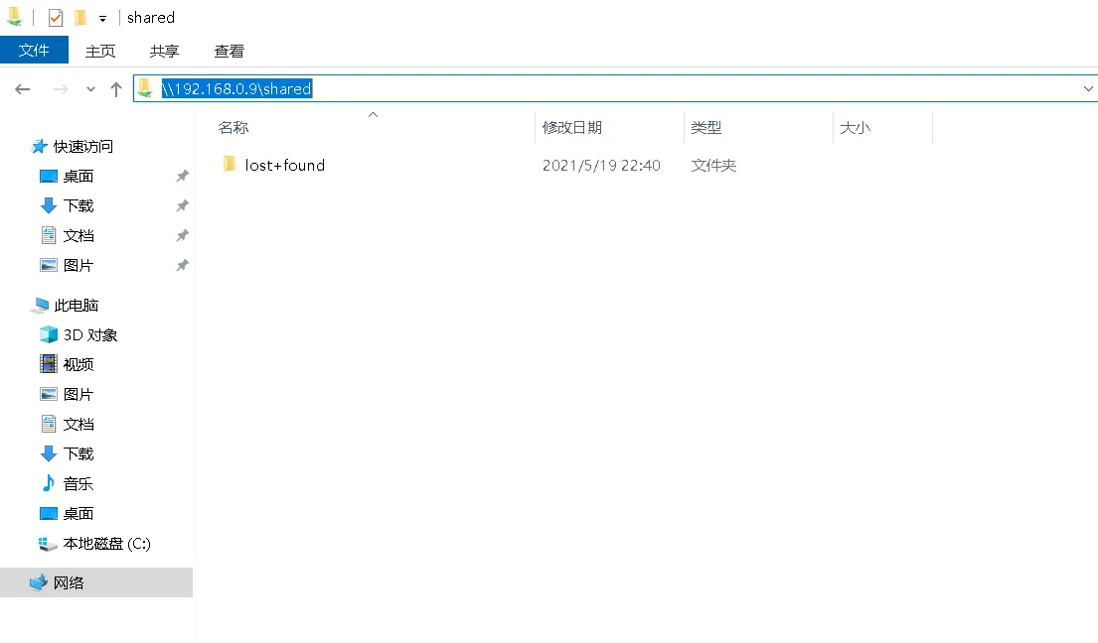Image resolution: width=1098 pixels, height=643 pixels.
Task: Click the Back navigation arrow
Action: point(22,88)
